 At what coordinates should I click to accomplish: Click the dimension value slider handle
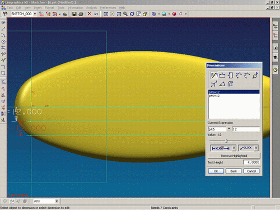tap(226, 141)
